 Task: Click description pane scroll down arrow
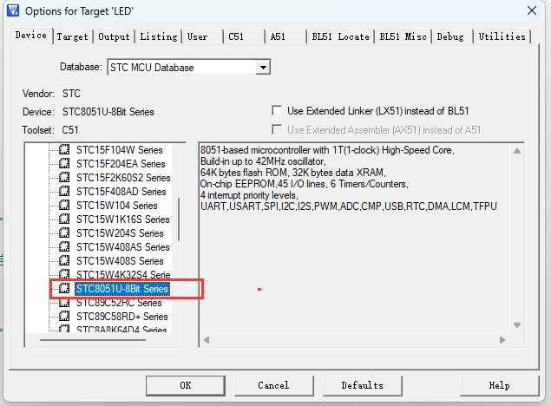(x=517, y=324)
